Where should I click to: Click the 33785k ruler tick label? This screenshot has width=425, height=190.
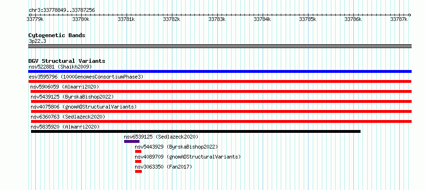click(x=308, y=19)
